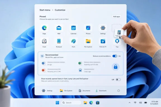The width and height of the screenshot is (161, 107).
Task: Open the PowerPoint file from yesterday 4:21 PM
Action: tap(51, 70)
